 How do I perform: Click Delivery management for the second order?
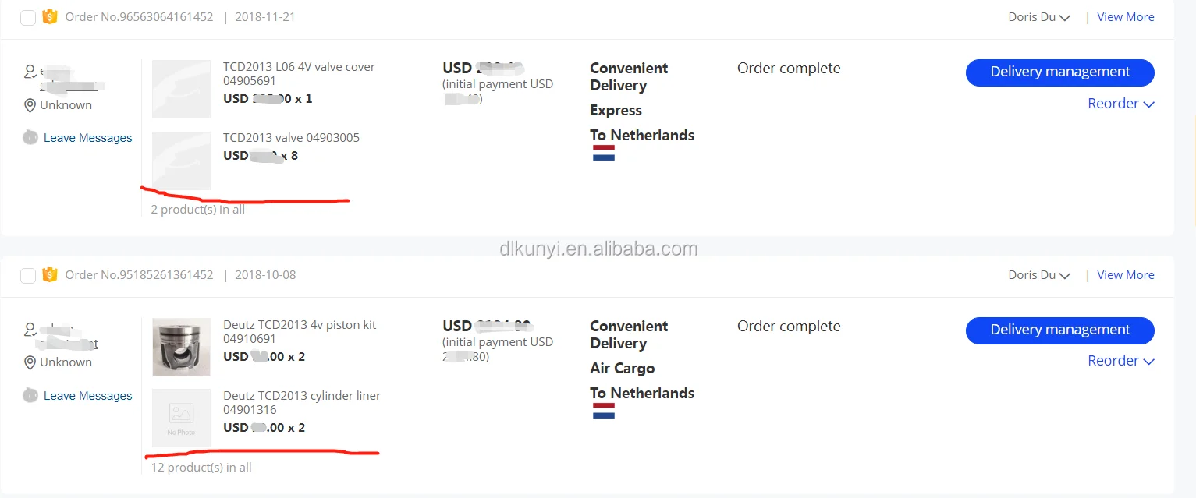(1059, 330)
